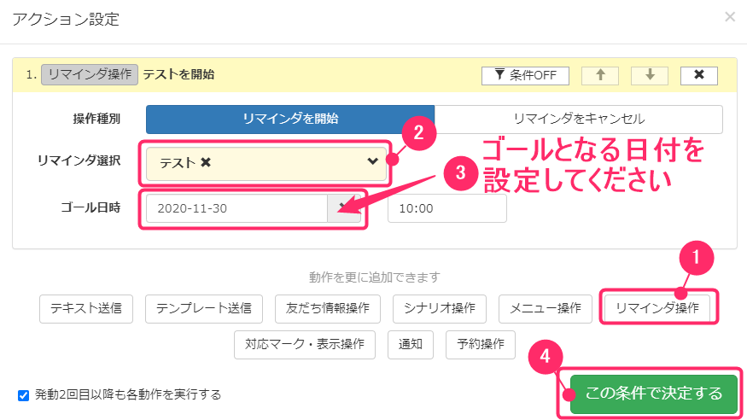Click この条件で決定する button

pyautogui.click(x=654, y=394)
